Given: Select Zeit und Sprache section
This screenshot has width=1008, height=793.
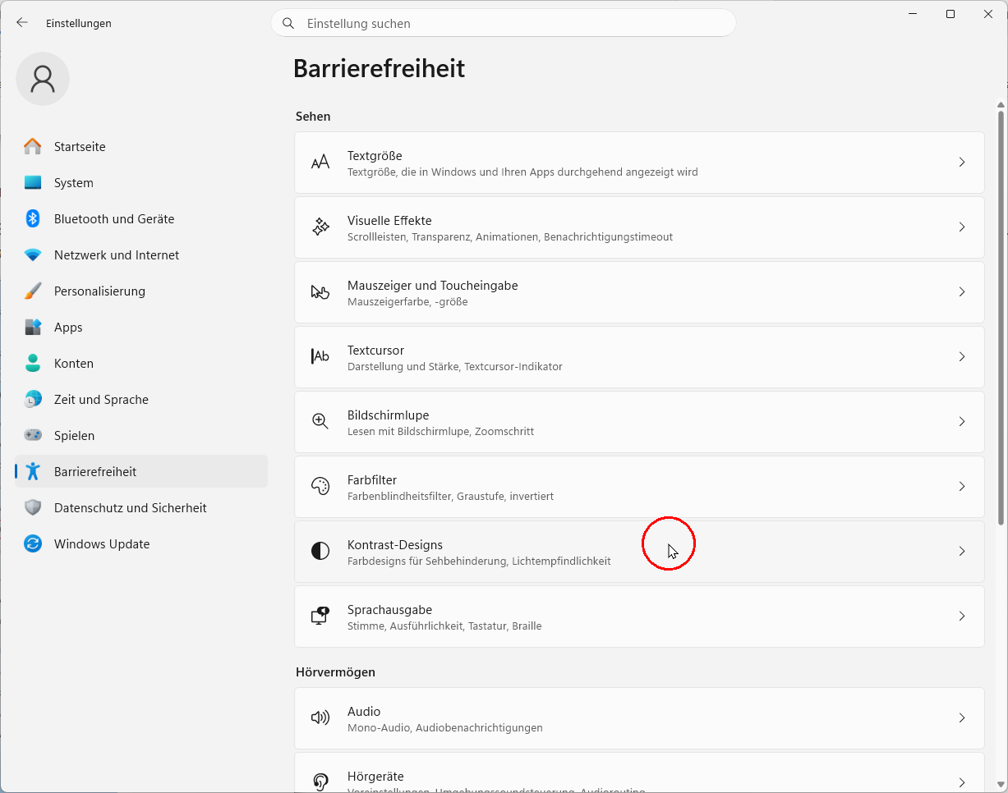Looking at the screenshot, I should (141, 400).
